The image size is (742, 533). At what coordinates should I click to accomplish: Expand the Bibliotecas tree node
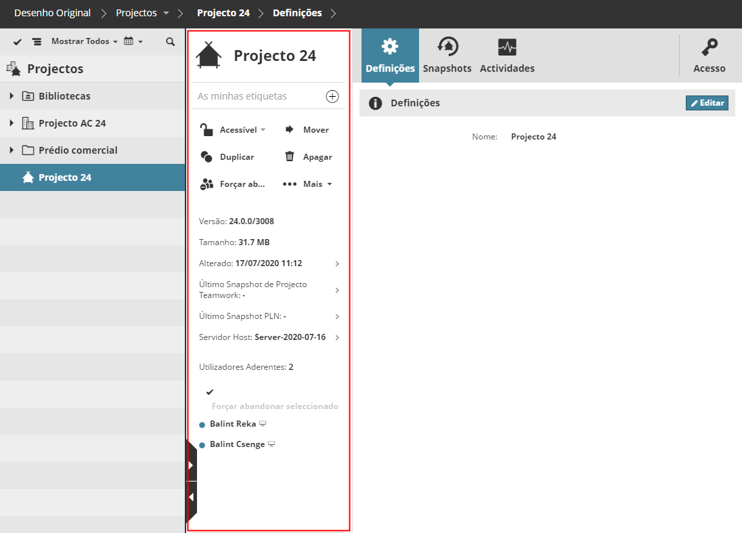tap(12, 96)
